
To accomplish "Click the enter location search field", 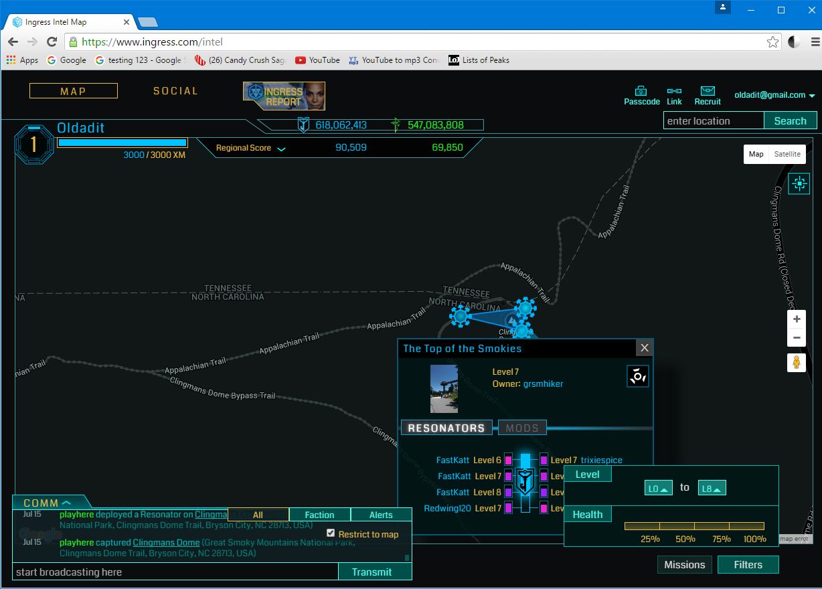I will click(x=713, y=121).
